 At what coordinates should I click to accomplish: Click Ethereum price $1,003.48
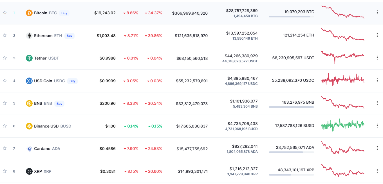click(x=106, y=36)
